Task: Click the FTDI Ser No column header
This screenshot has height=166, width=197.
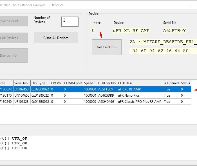Action: click(107, 83)
